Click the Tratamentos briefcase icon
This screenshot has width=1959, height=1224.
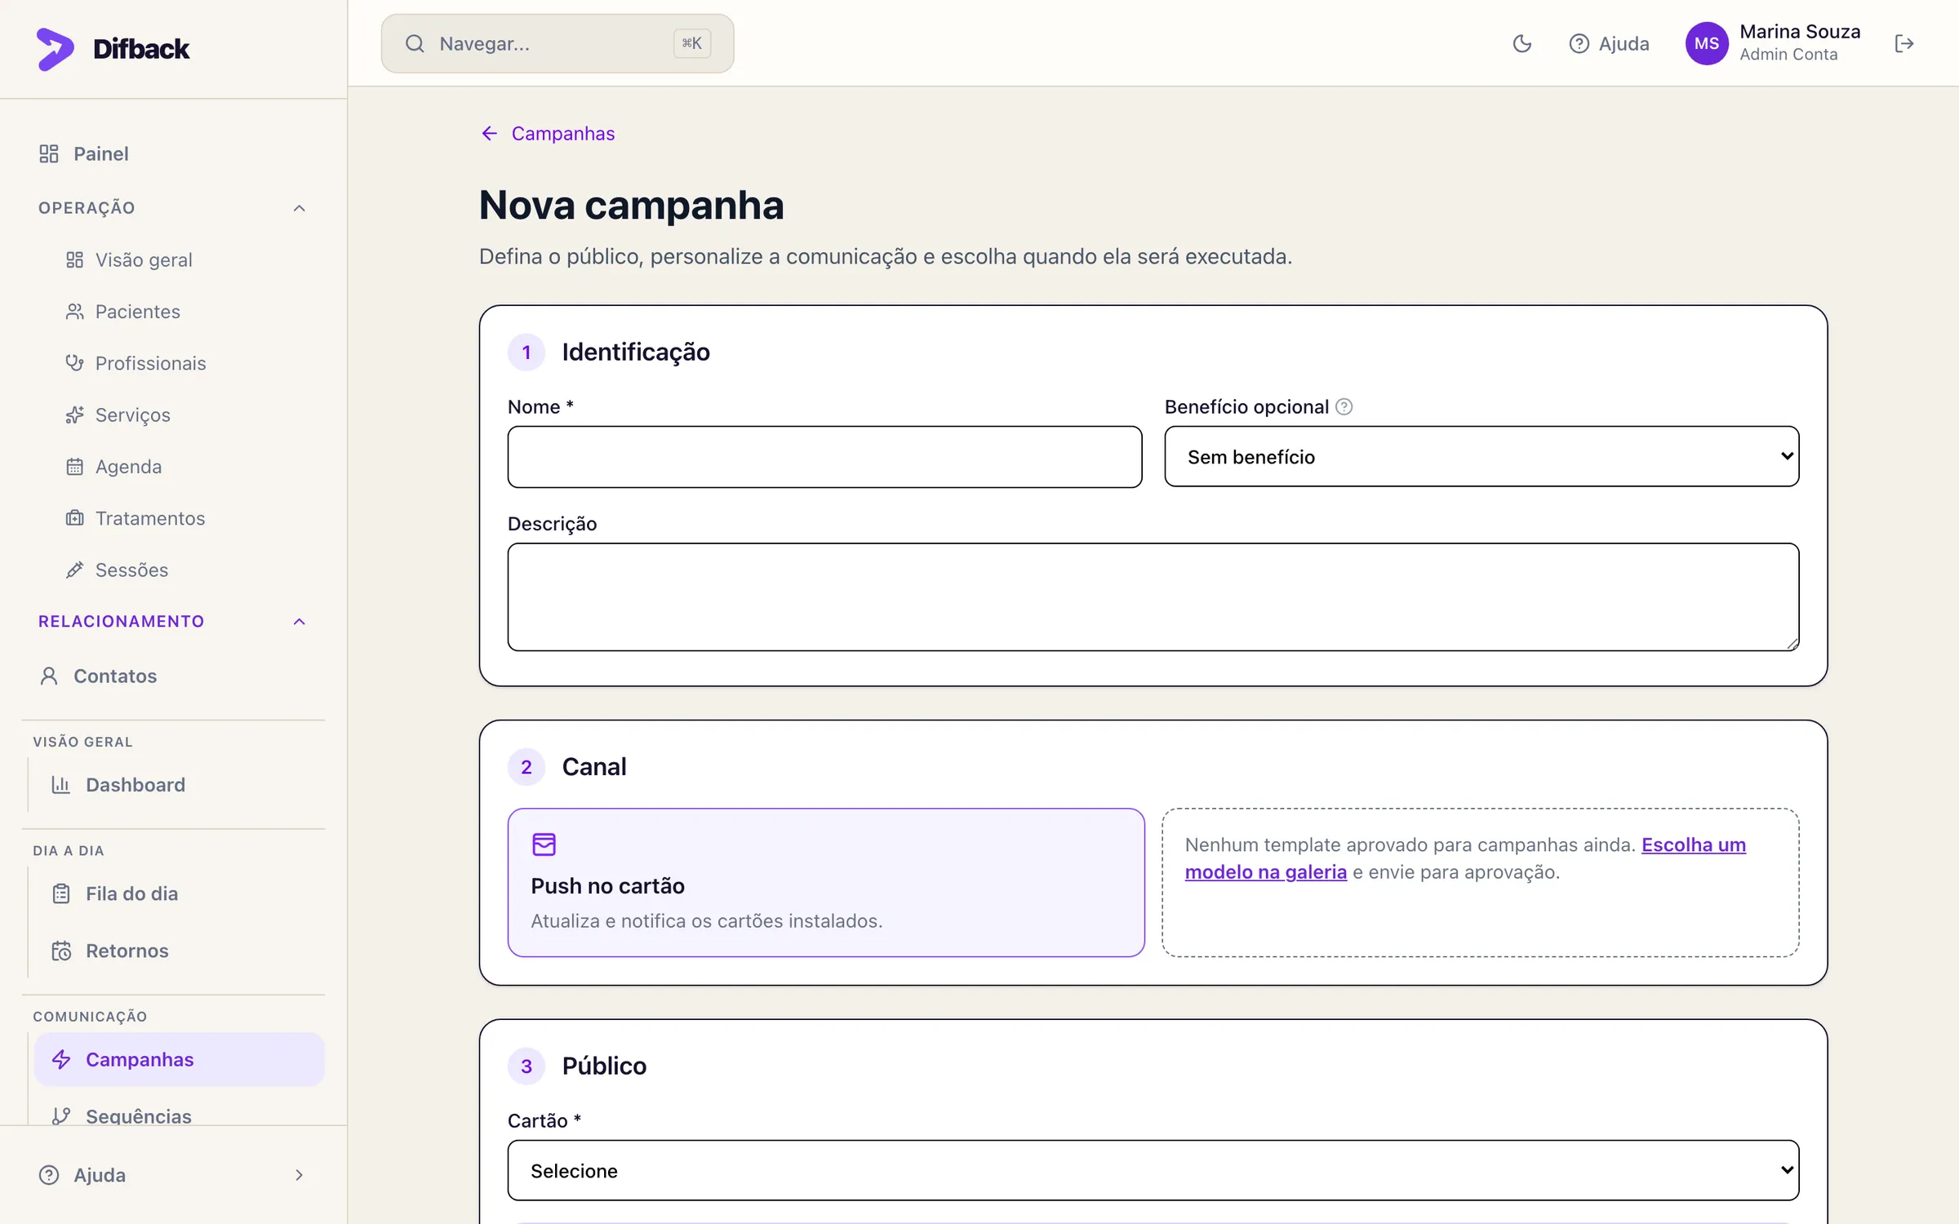[x=74, y=518]
